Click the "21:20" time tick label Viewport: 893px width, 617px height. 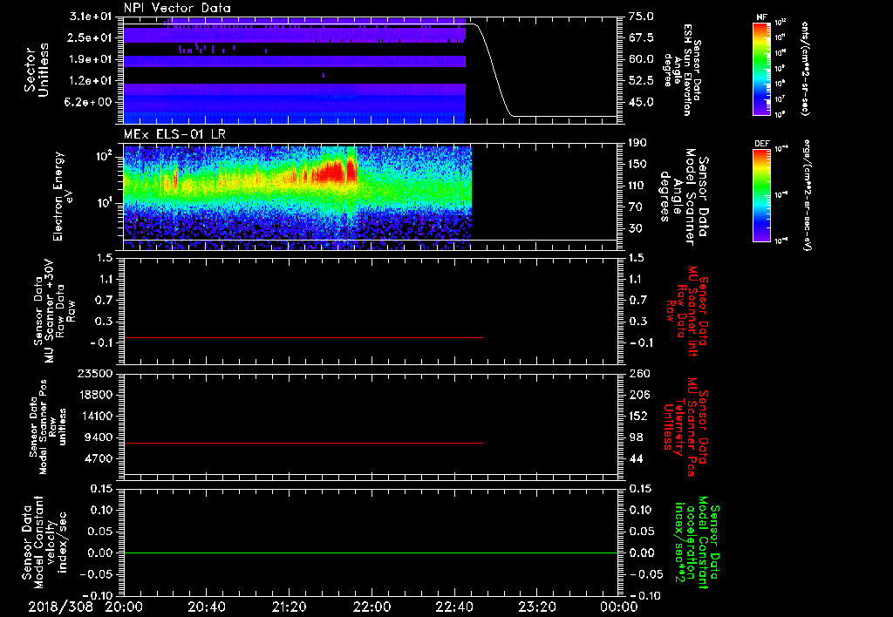pyautogui.click(x=289, y=607)
